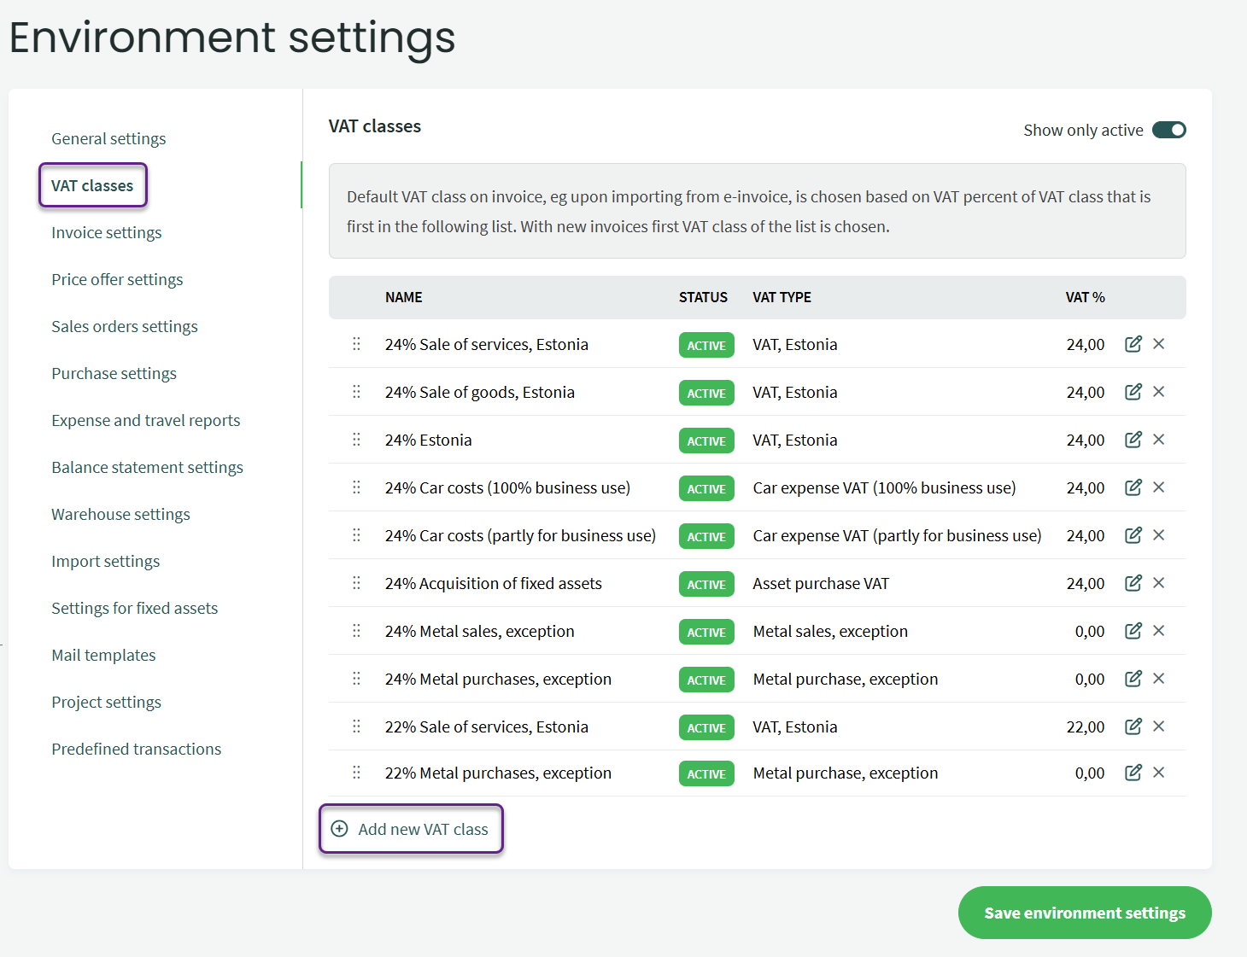Go to Invoice settings
Viewport: 1247px width, 957px height.
point(106,232)
